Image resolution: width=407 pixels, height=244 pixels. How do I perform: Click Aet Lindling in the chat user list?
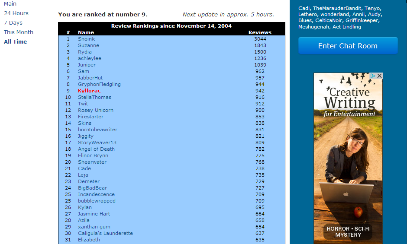coord(347,27)
